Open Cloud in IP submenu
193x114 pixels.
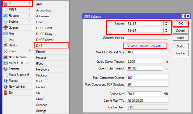coord(51,22)
